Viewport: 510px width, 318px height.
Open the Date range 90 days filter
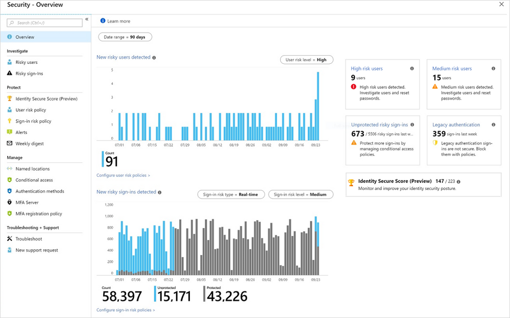(126, 36)
